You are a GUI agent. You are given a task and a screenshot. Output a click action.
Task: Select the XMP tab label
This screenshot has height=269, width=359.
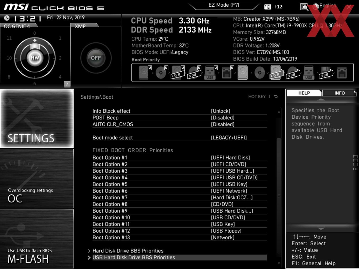pyautogui.click(x=81, y=26)
